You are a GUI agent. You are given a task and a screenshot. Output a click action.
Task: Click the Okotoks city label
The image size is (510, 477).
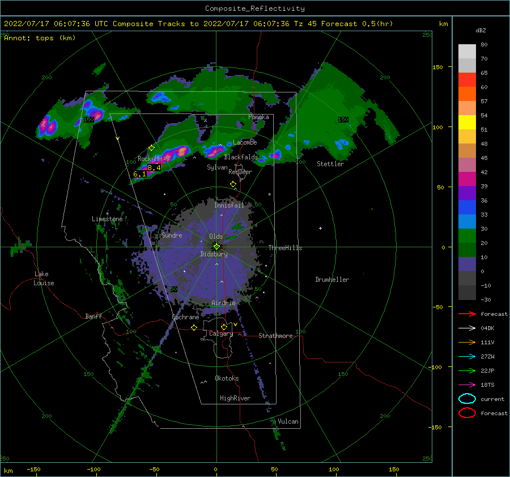[227, 378]
